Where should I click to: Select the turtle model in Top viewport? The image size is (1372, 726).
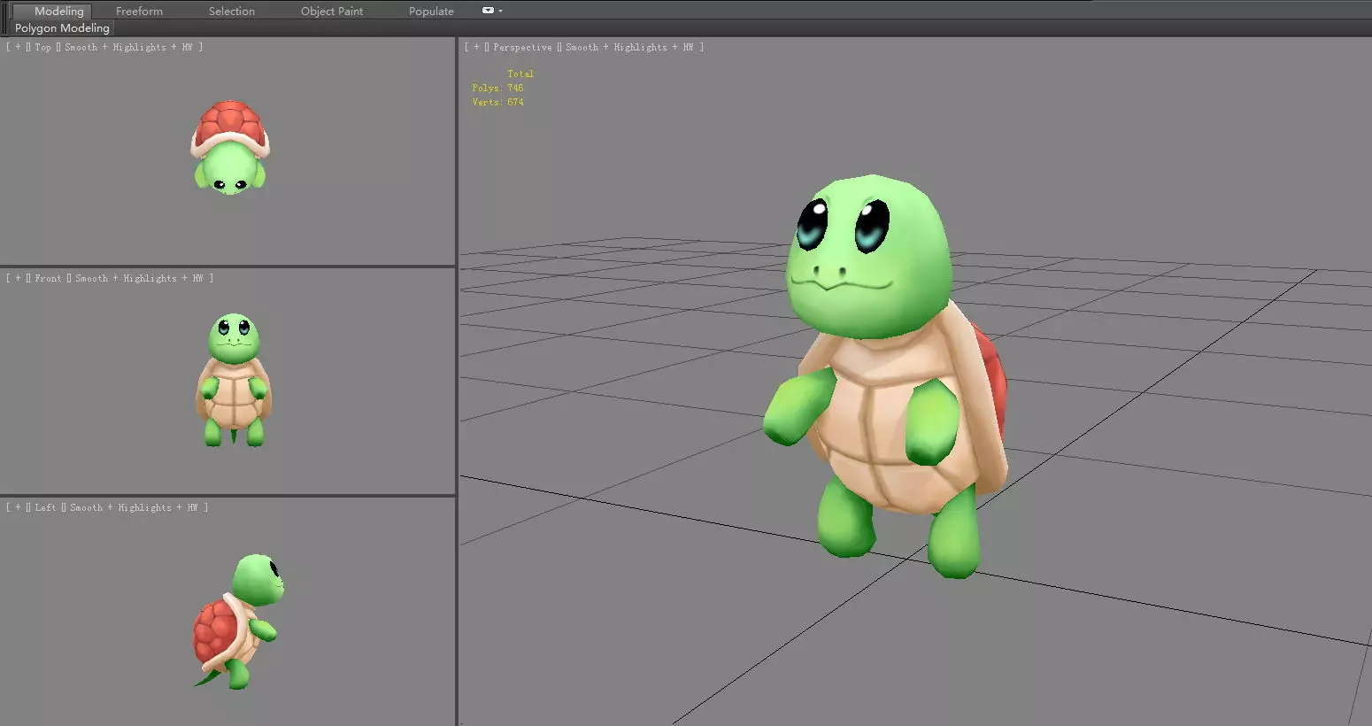click(230, 147)
